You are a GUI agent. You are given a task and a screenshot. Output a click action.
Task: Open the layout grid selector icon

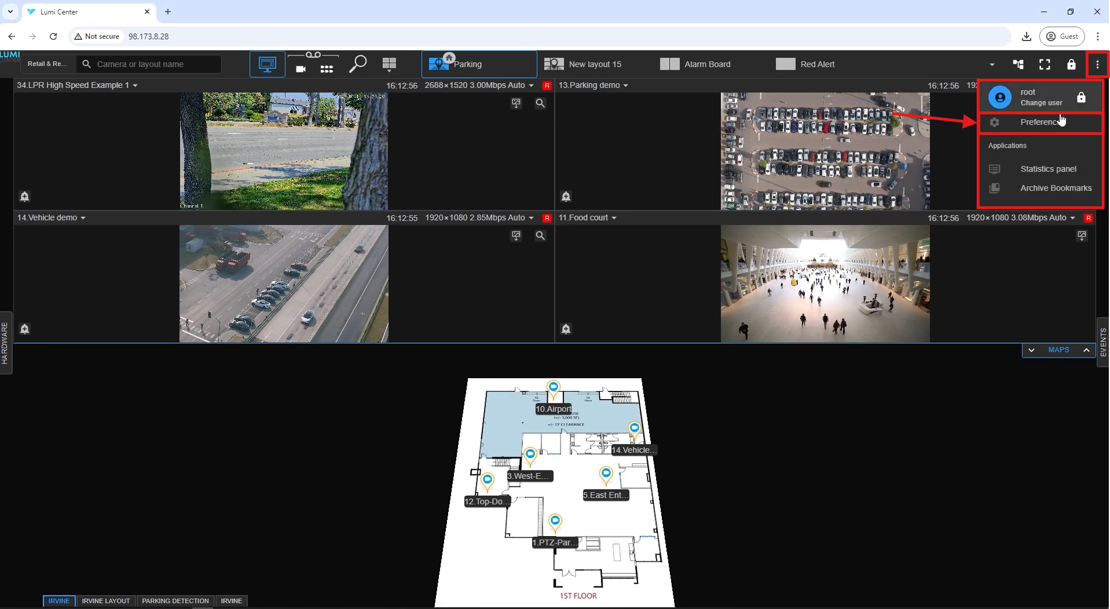click(x=389, y=64)
